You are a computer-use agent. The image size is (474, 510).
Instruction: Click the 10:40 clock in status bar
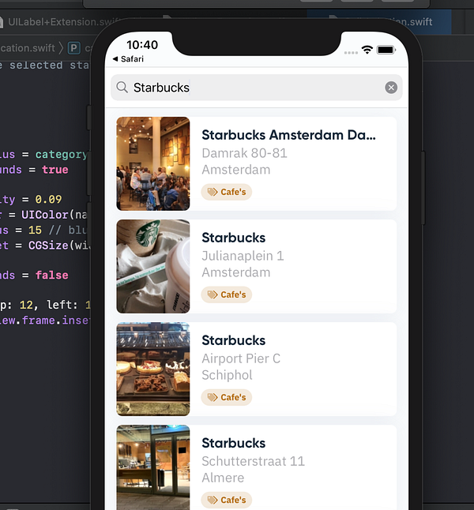[142, 45]
